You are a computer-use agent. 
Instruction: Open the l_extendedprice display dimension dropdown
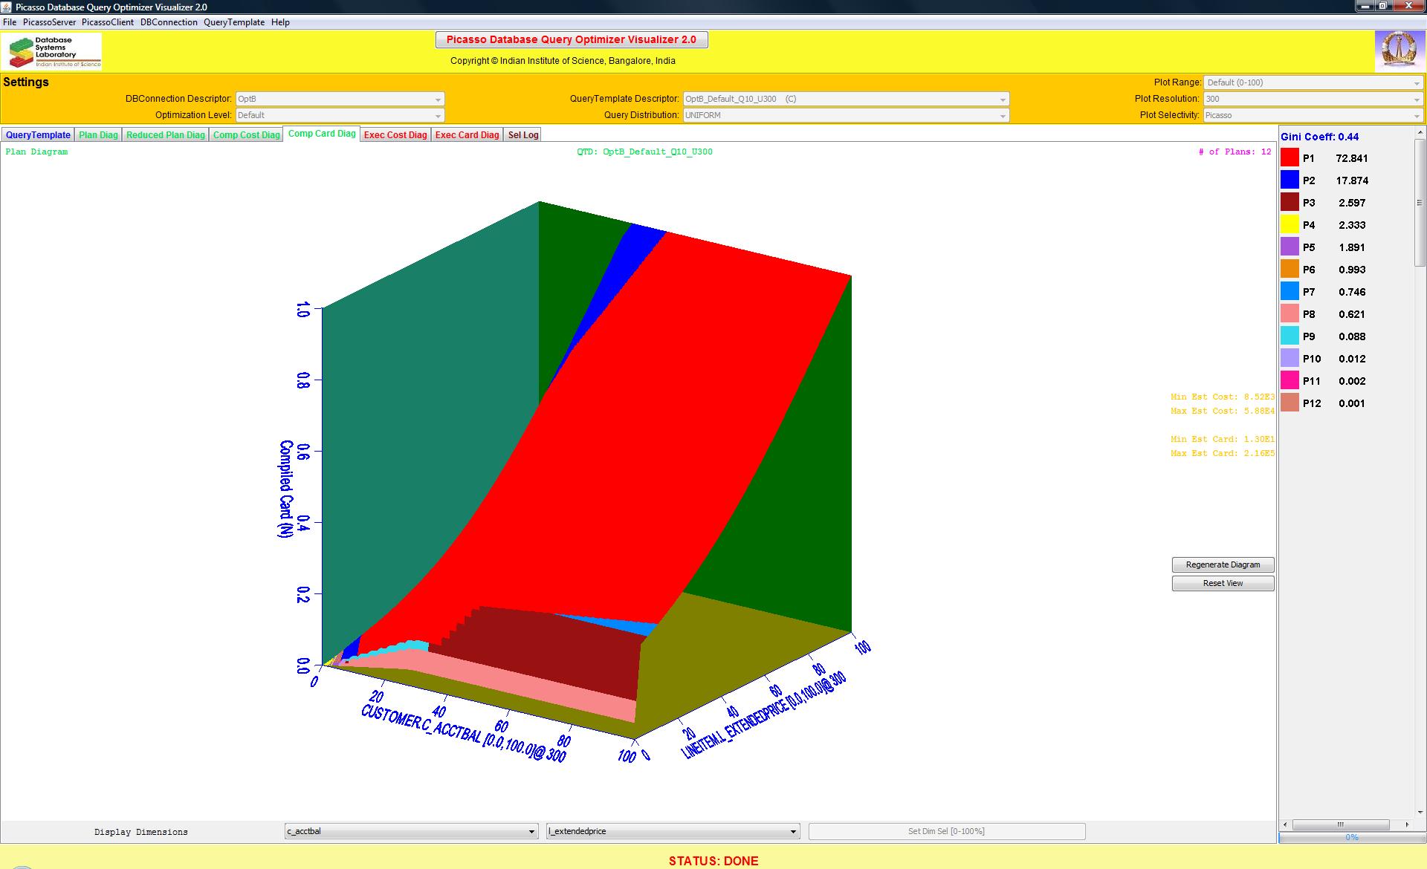(673, 831)
